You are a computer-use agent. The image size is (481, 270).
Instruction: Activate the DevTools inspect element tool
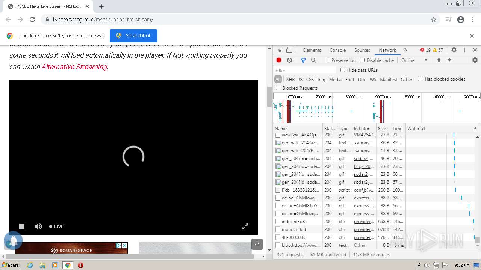click(279, 50)
